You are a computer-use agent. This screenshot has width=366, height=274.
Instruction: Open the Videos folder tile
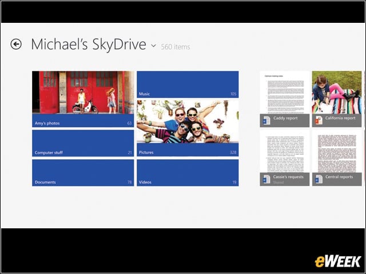[x=188, y=172]
